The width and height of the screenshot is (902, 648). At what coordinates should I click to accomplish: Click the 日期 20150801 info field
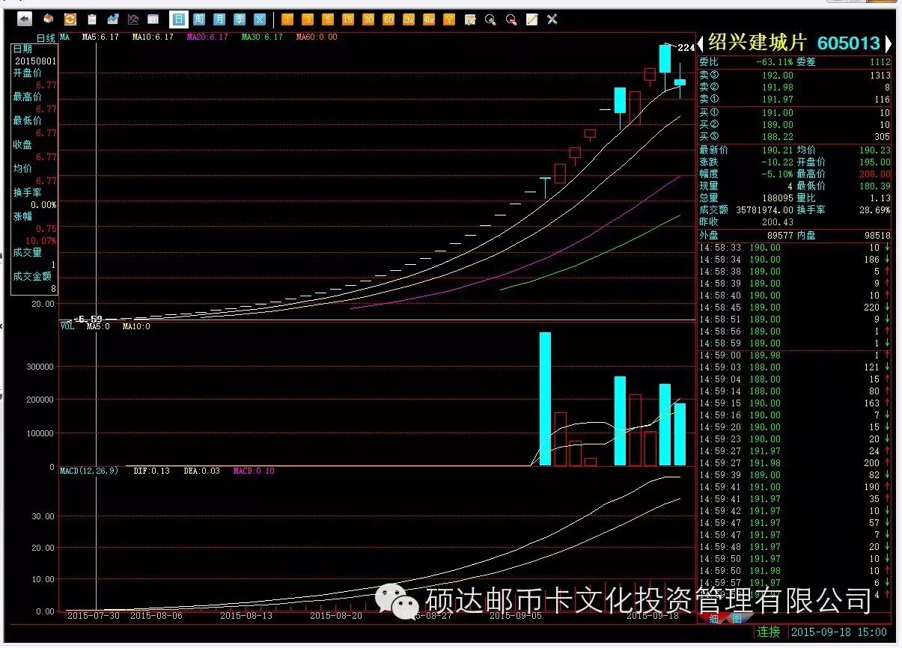[34, 54]
